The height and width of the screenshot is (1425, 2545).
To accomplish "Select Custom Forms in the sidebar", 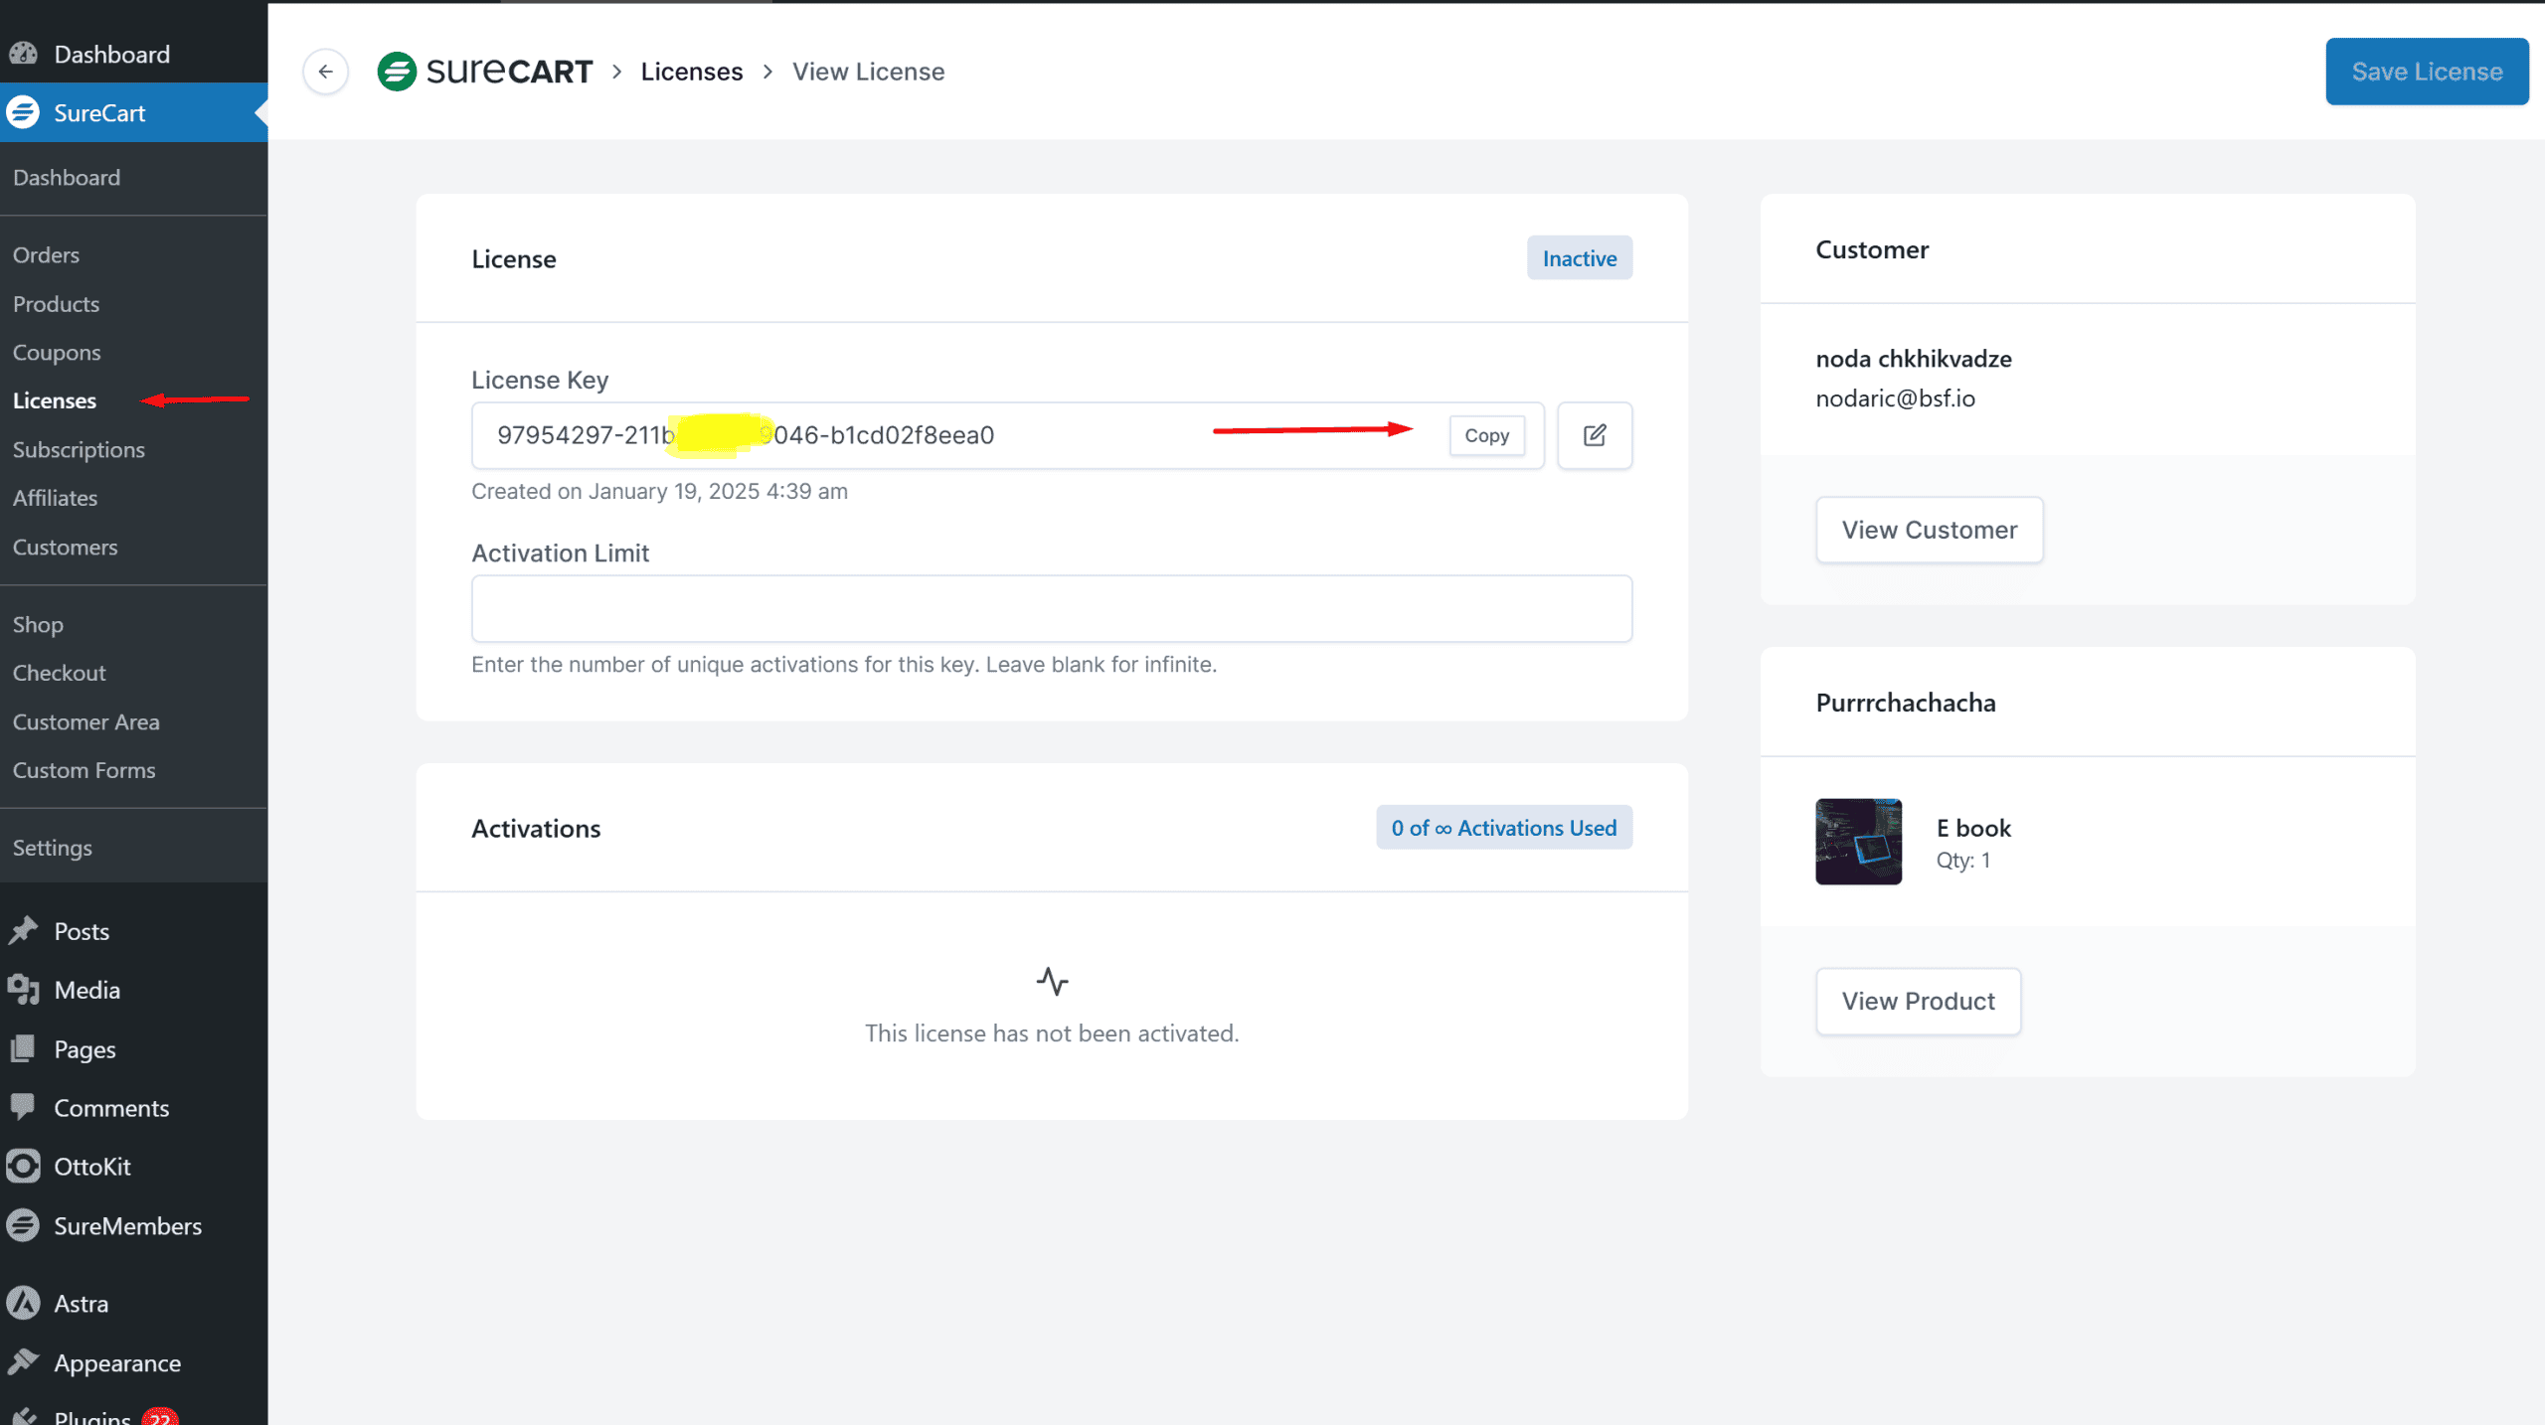I will pyautogui.click(x=84, y=770).
